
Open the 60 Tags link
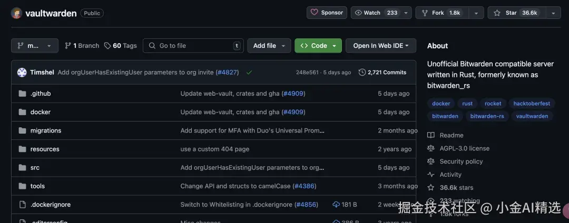pos(121,46)
